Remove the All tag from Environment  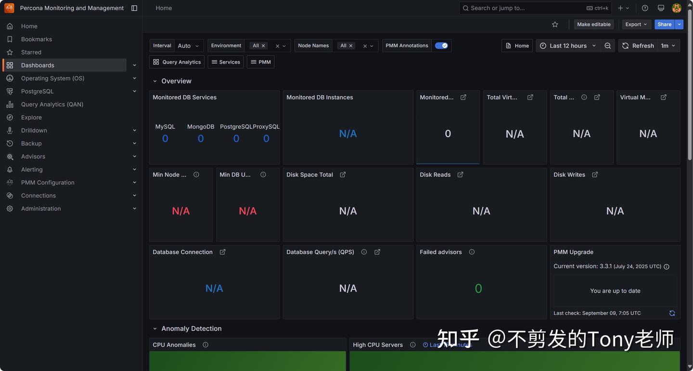263,46
